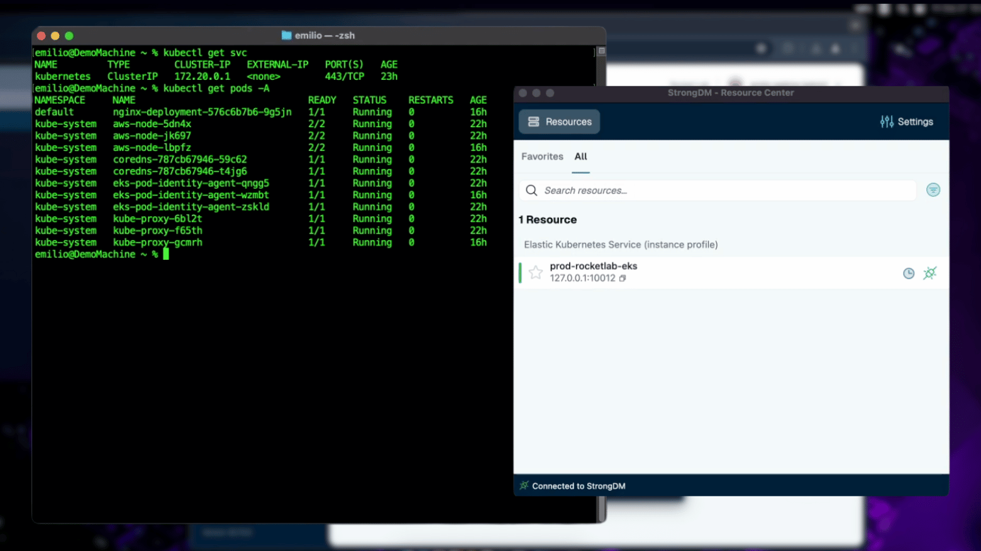Copy the 127.0.0.1:10012 address via copy icon
981x551 pixels.
coord(623,278)
